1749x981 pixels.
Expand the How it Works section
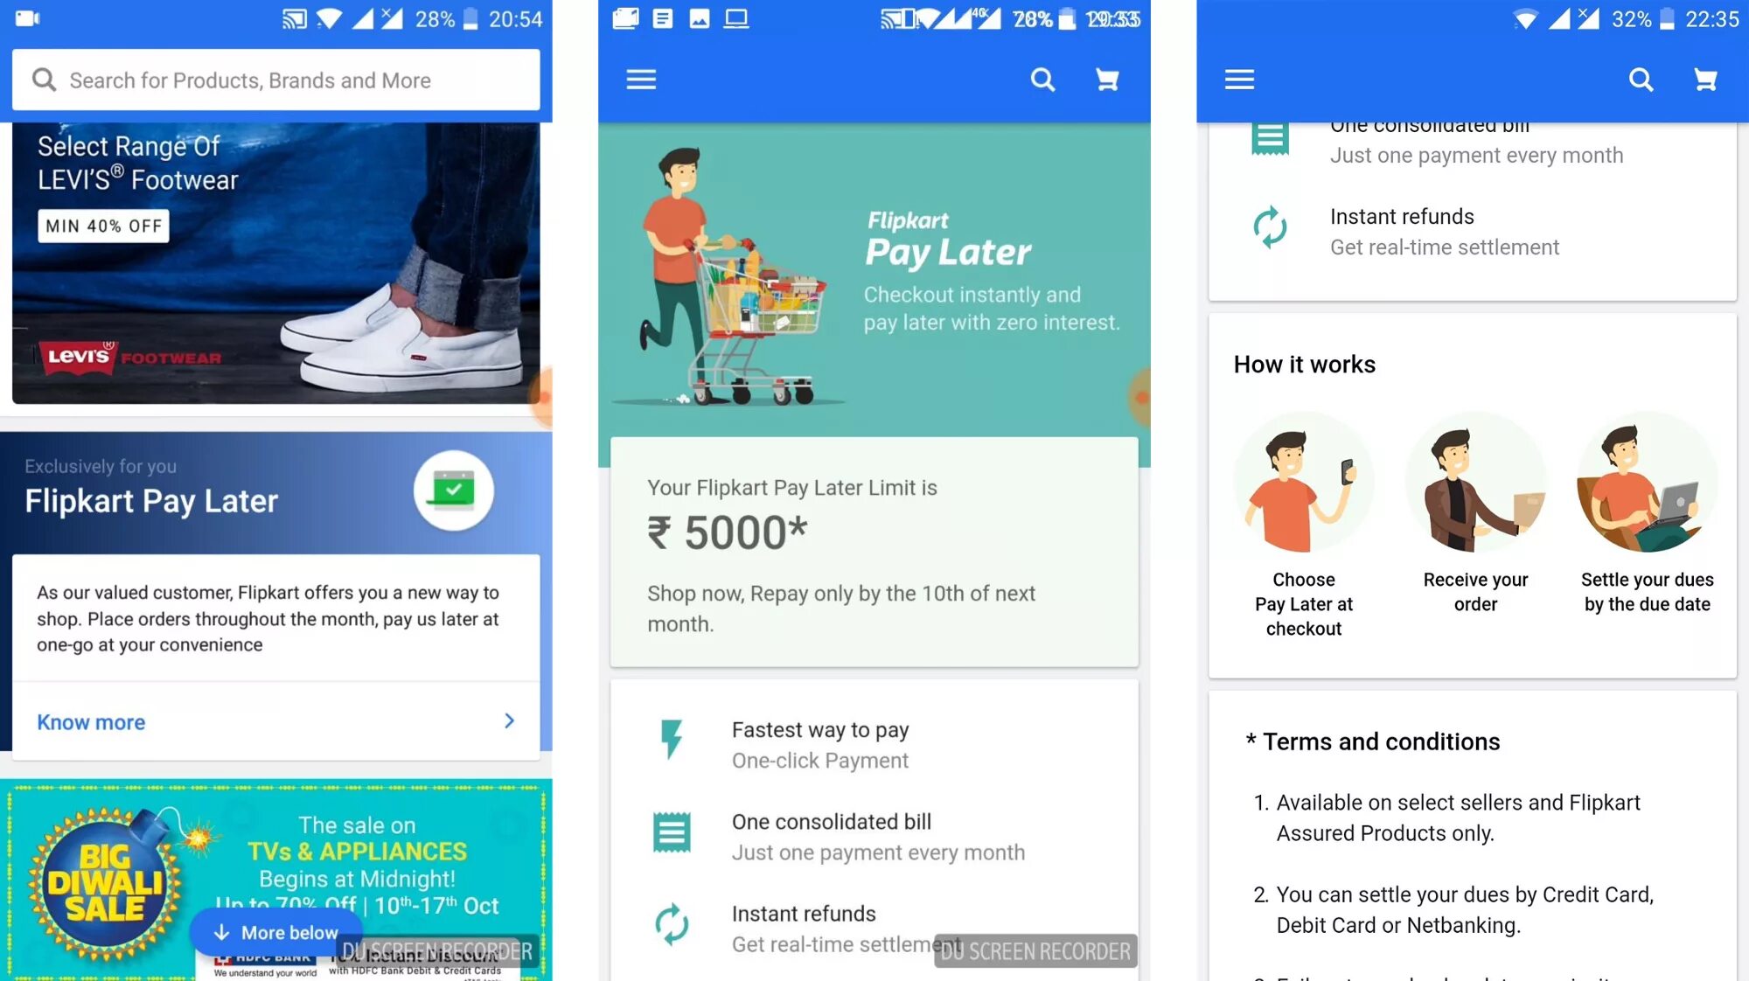pyautogui.click(x=1306, y=365)
